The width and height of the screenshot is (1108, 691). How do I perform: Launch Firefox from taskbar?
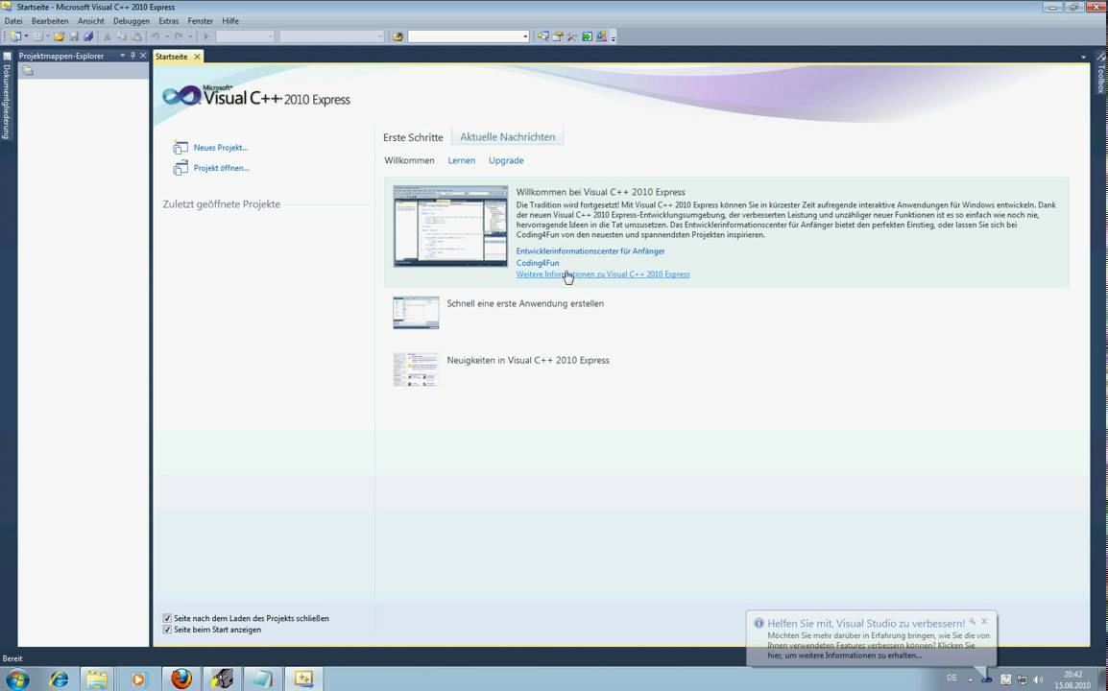coord(181,679)
